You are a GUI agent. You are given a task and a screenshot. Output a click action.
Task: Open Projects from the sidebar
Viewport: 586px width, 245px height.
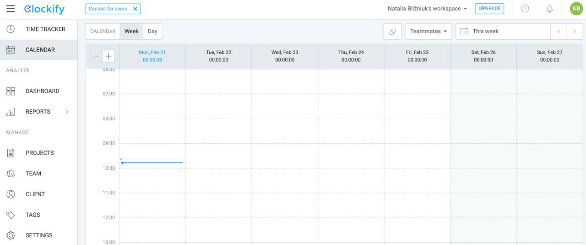click(x=39, y=153)
